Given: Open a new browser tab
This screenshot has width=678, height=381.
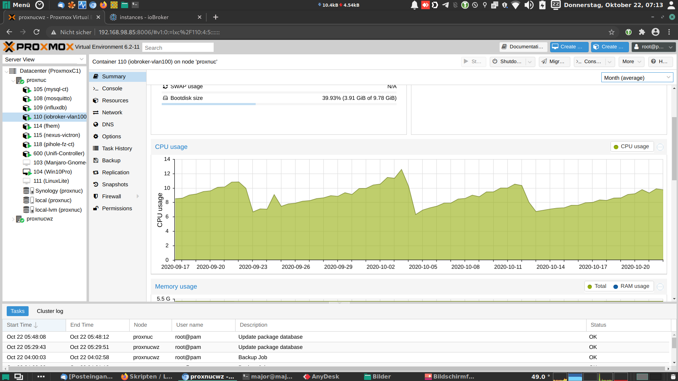Looking at the screenshot, I should point(216,17).
